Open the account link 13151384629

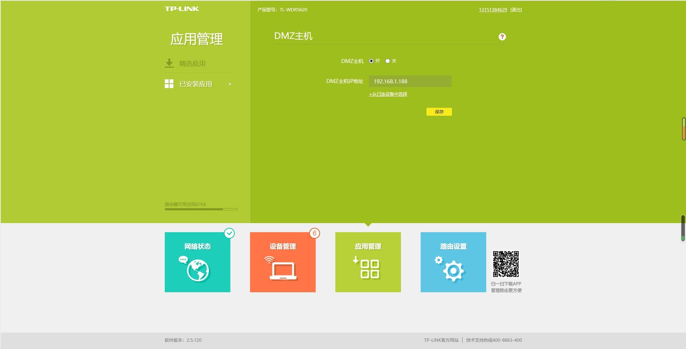click(x=493, y=10)
